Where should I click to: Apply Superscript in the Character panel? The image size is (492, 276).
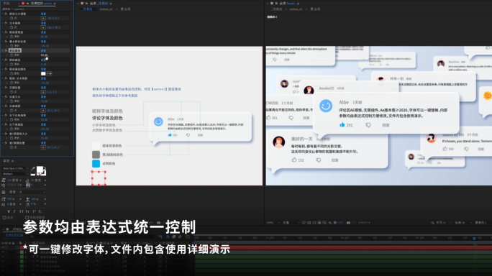34,211
